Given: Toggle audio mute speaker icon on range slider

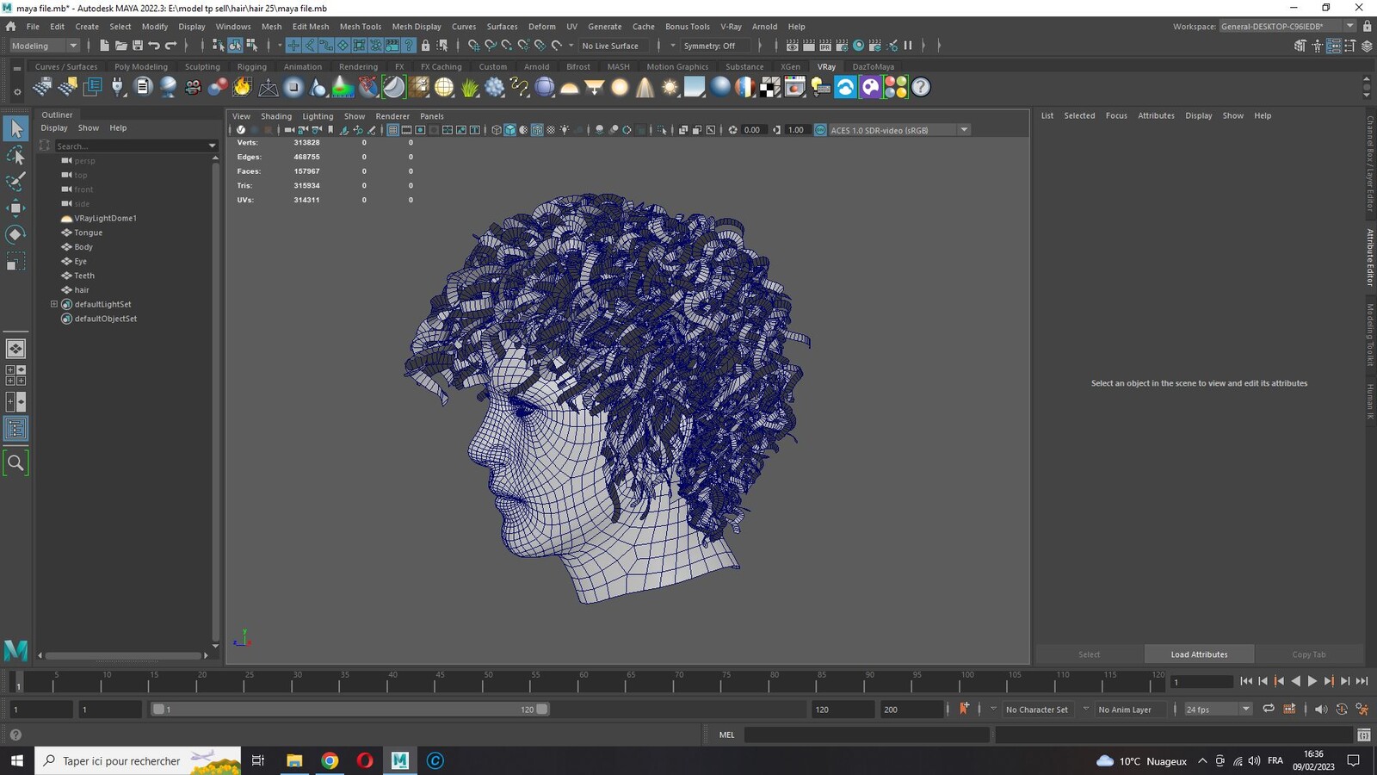Looking at the screenshot, I should pos(1320,709).
